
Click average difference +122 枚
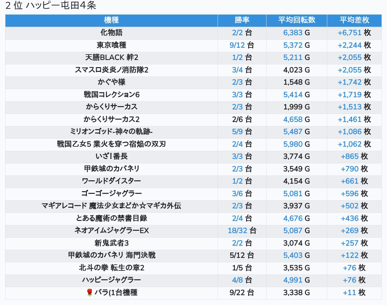click(354, 256)
